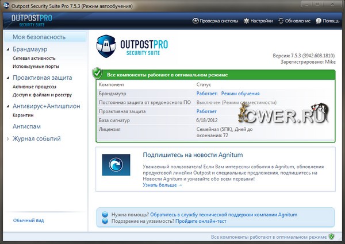Image resolution: width=345 pixels, height=244 pixels.
Task: Expand the Журнал событий section
Action: pos(7,139)
